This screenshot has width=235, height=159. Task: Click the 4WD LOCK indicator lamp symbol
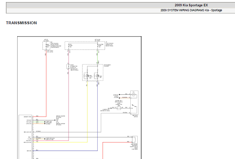[x=87, y=76]
